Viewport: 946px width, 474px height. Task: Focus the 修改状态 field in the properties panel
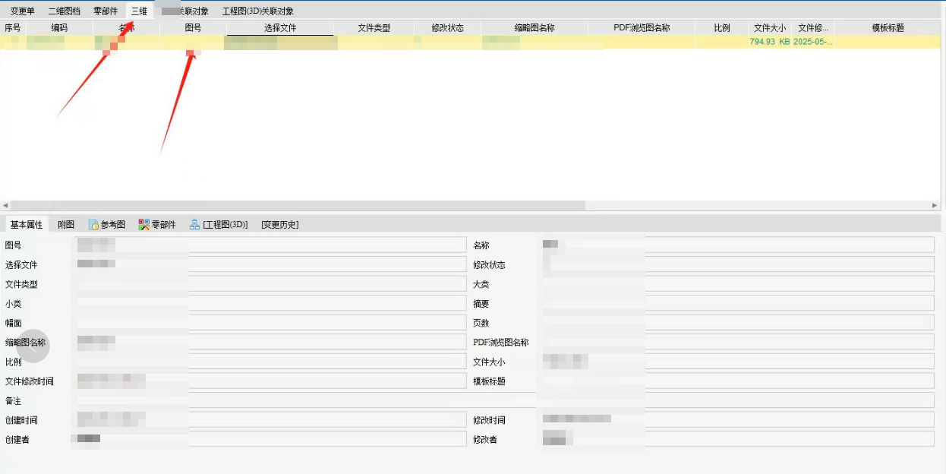coord(736,264)
